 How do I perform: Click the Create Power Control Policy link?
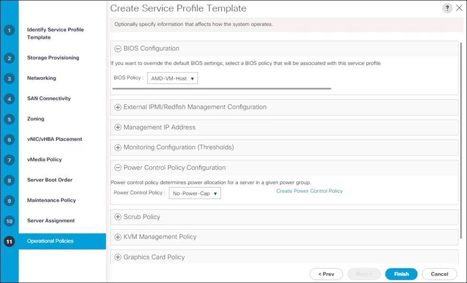pos(309,191)
